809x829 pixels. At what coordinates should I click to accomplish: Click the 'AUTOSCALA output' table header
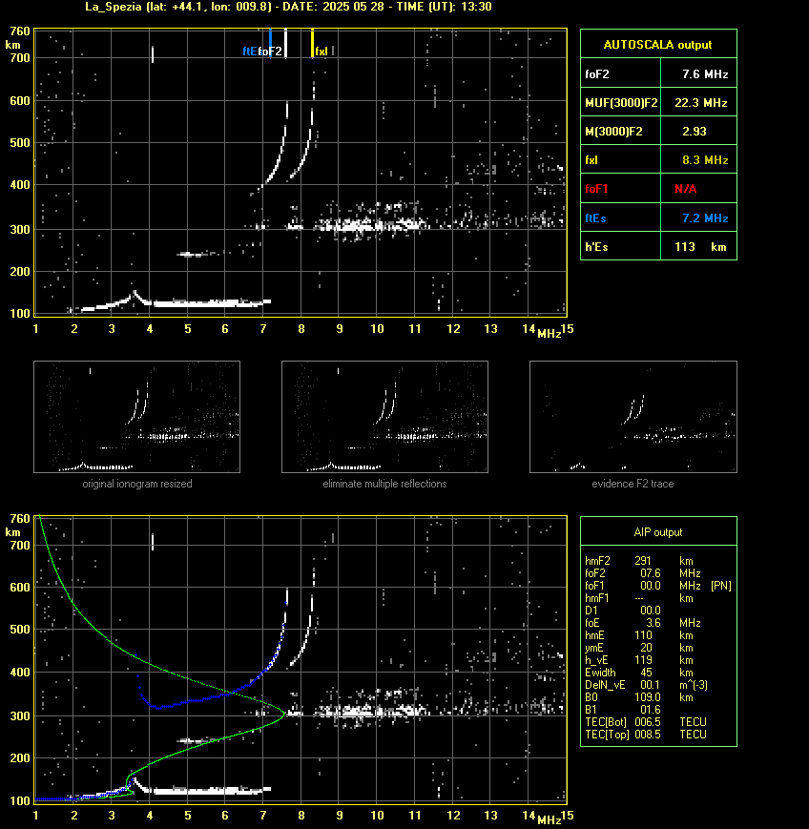657,45
